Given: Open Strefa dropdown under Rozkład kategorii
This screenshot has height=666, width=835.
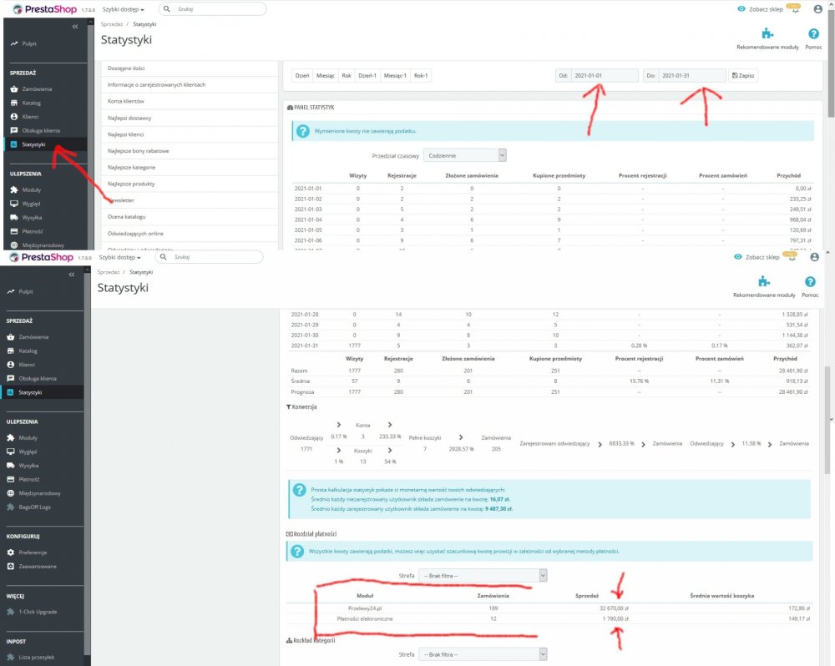Looking at the screenshot, I should pos(483,654).
